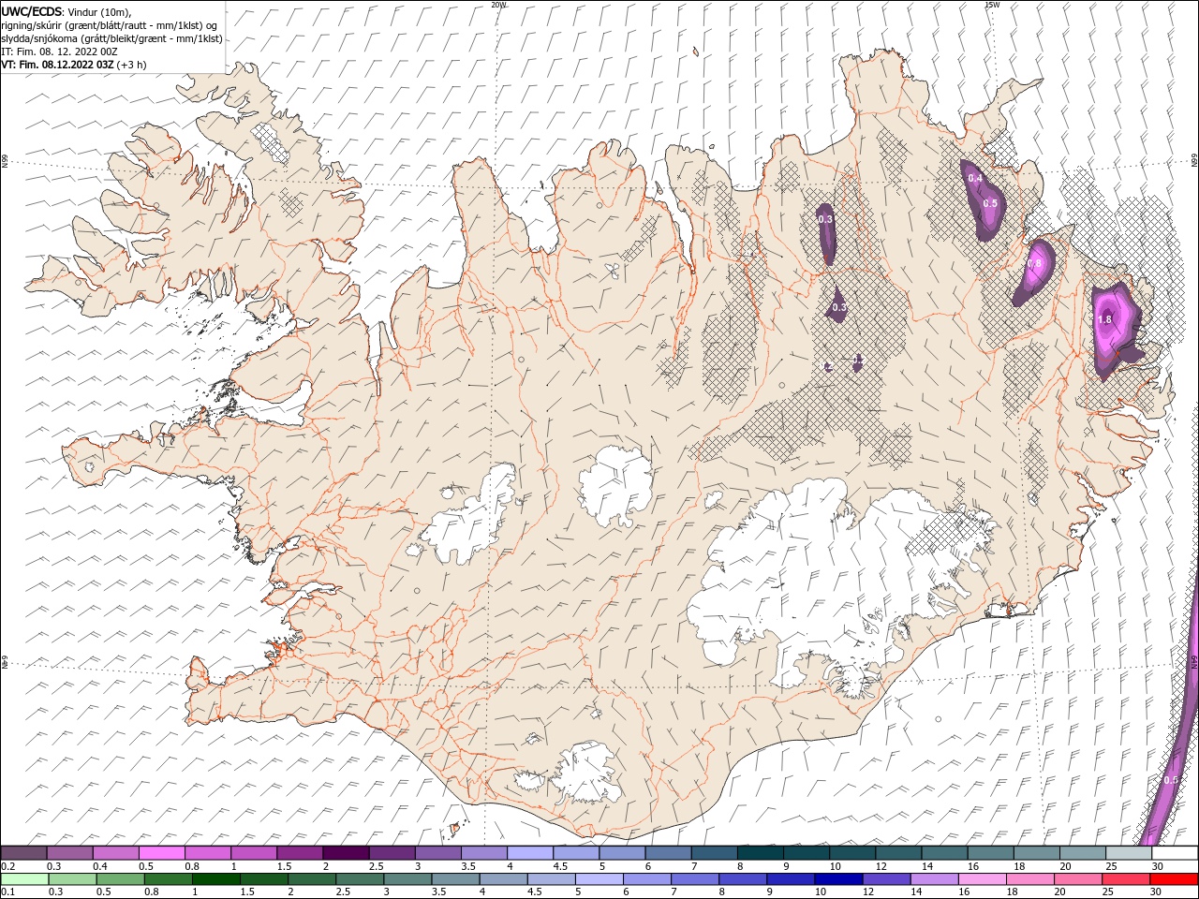Click the 'UWC/ECDS: Vindur (10m),' title line

[x=67, y=11]
